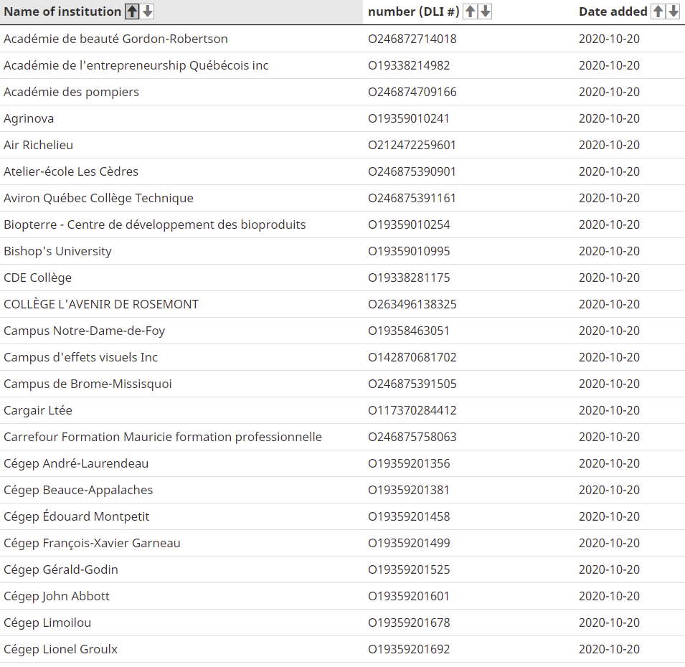The image size is (685, 667).
Task: Select 'Carrefour Formation Mauricie formation professionnelle'
Action: [x=163, y=437]
